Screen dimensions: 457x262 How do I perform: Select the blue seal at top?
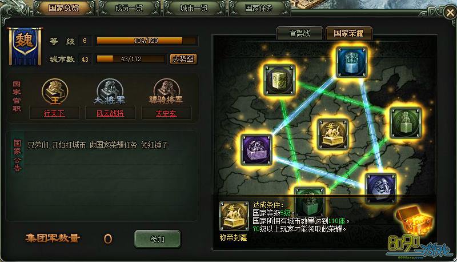(351, 62)
